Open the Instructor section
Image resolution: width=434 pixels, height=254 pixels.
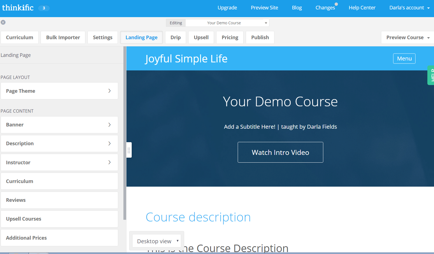click(x=59, y=162)
